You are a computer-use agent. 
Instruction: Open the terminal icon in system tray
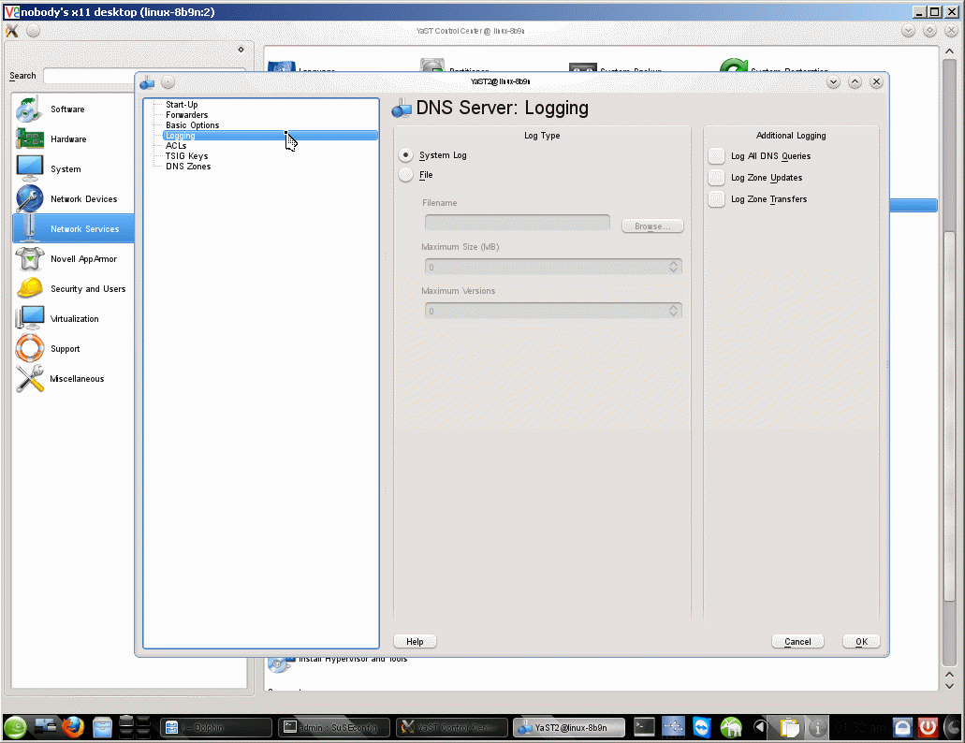644,727
